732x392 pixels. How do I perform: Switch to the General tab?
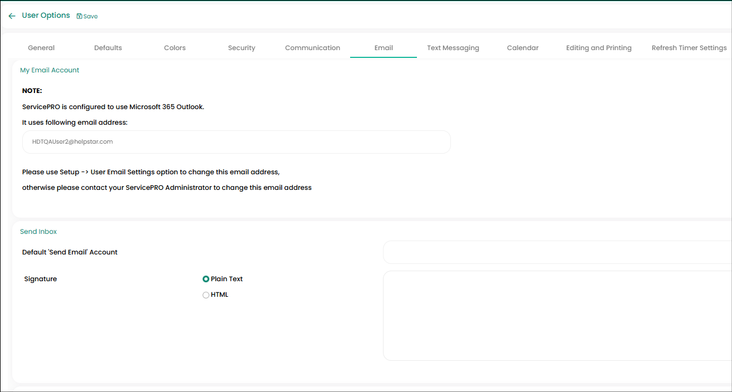[41, 48]
